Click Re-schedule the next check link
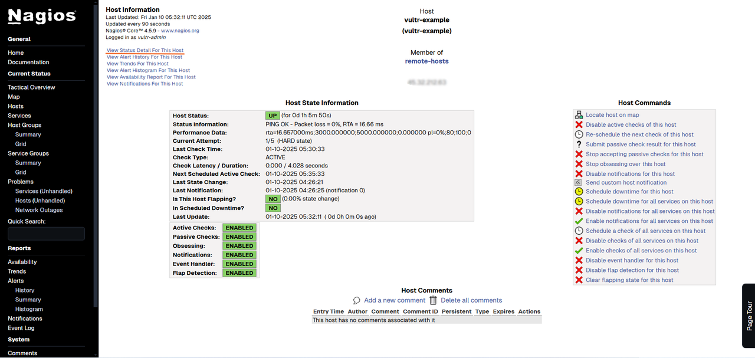This screenshot has width=755, height=358. [x=639, y=134]
